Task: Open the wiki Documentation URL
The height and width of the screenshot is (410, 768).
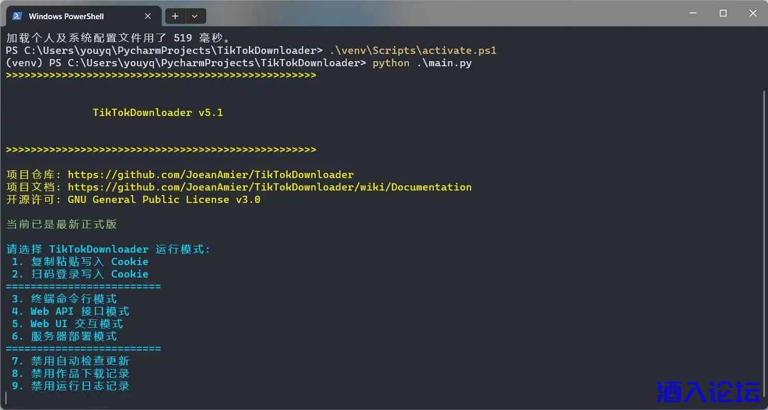Action: tap(269, 187)
